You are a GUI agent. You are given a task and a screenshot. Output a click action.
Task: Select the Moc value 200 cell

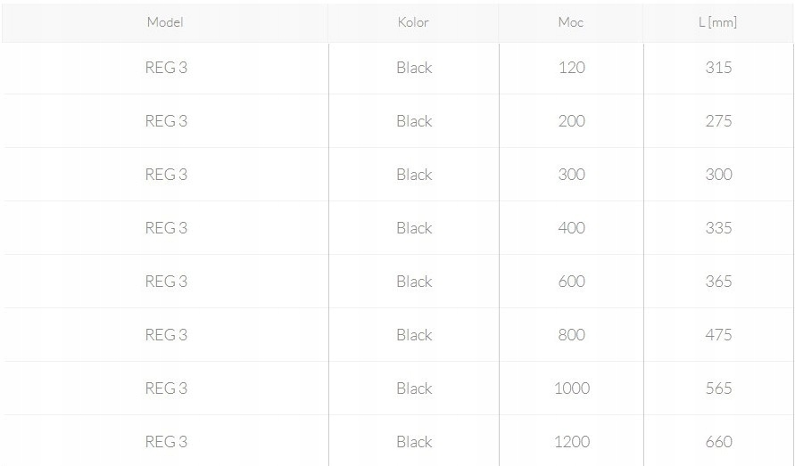pos(571,121)
